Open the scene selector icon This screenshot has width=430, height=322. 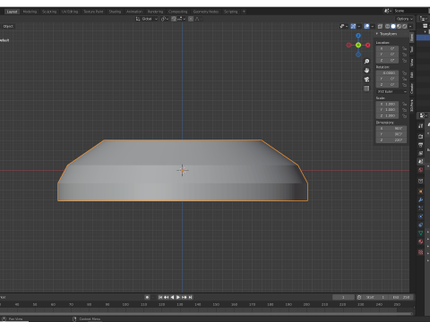click(x=387, y=11)
